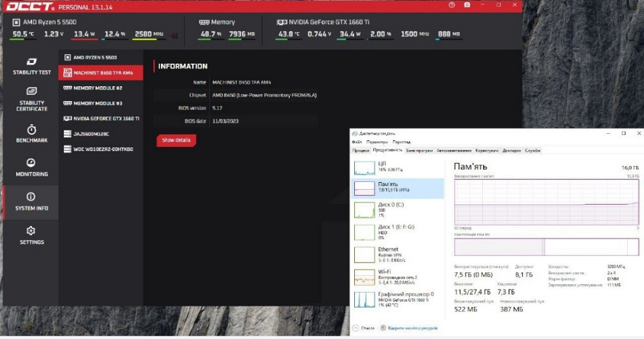
Task: Switch to Докладно tab in Task Manager
Action: pyautogui.click(x=511, y=151)
